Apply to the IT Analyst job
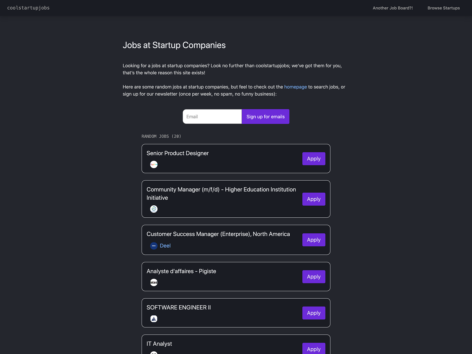Image resolution: width=472 pixels, height=354 pixels. point(314,349)
